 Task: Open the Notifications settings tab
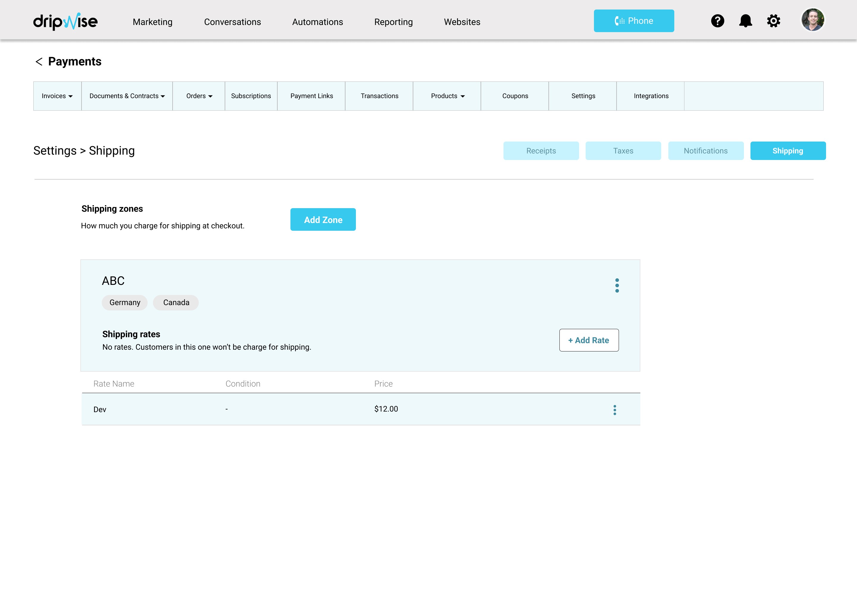pos(706,151)
